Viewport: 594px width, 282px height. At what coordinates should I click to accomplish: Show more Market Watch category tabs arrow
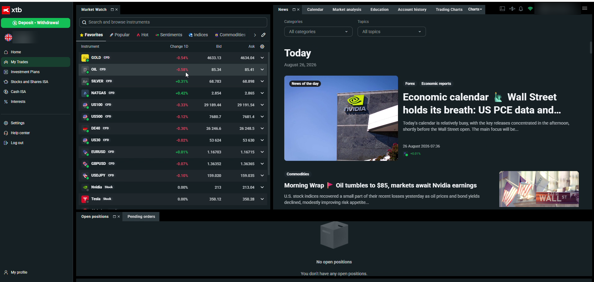tap(255, 35)
